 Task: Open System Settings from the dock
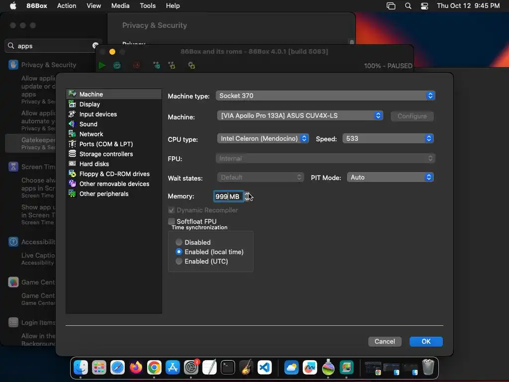(191, 368)
